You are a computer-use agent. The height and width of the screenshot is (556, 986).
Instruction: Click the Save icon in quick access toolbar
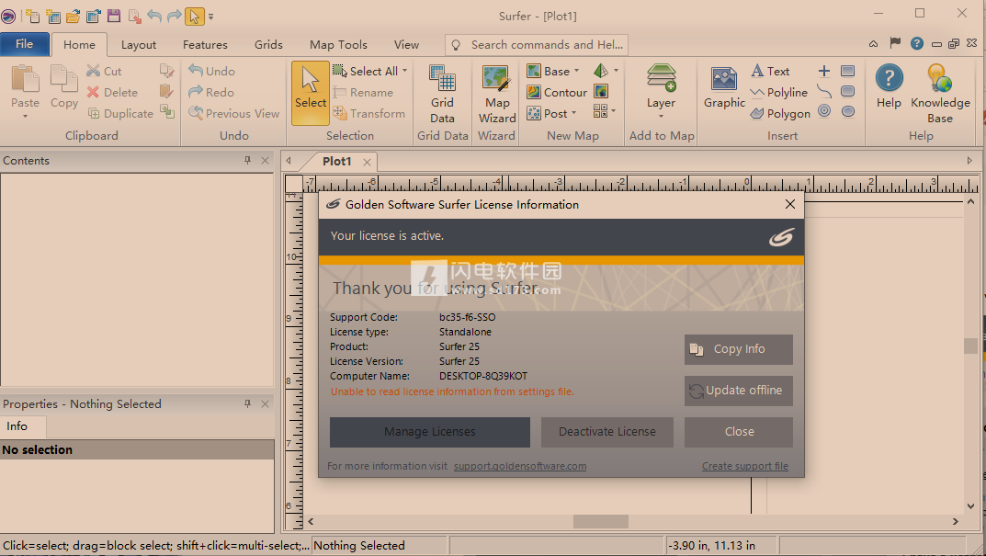[x=113, y=16]
